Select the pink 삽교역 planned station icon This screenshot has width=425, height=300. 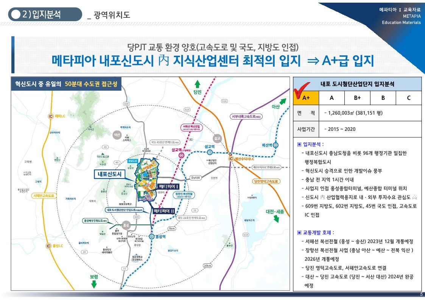click(180, 155)
